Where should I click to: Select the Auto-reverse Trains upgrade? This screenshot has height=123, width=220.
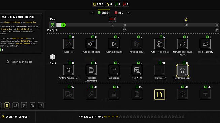pos(159,44)
